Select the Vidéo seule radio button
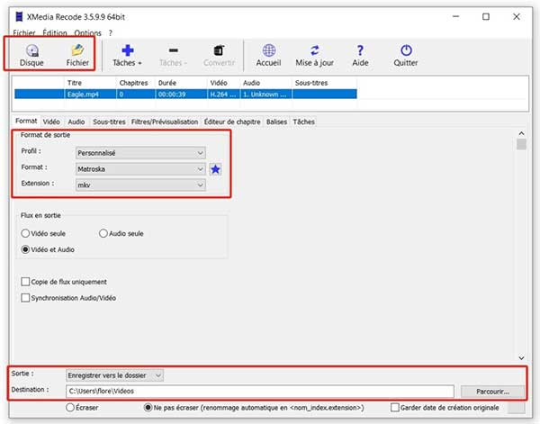 [26, 233]
